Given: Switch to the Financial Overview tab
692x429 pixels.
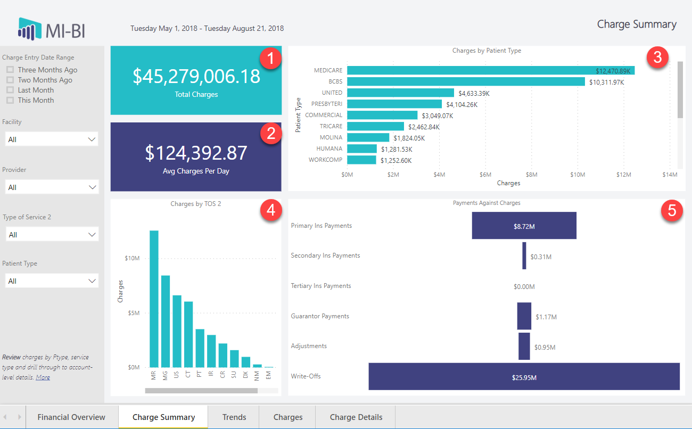Looking at the screenshot, I should (71, 417).
